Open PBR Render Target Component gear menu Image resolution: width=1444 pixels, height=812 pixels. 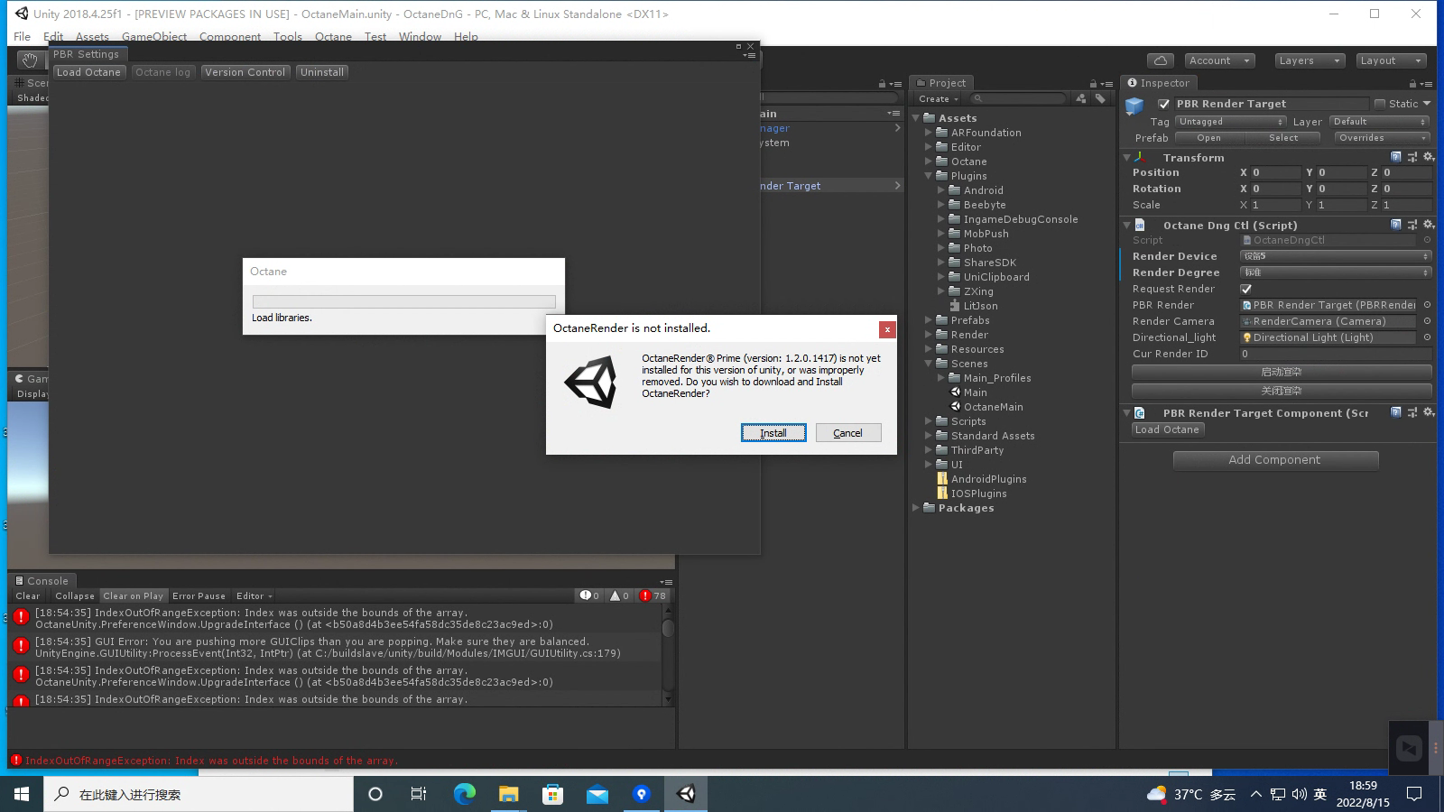click(1428, 412)
